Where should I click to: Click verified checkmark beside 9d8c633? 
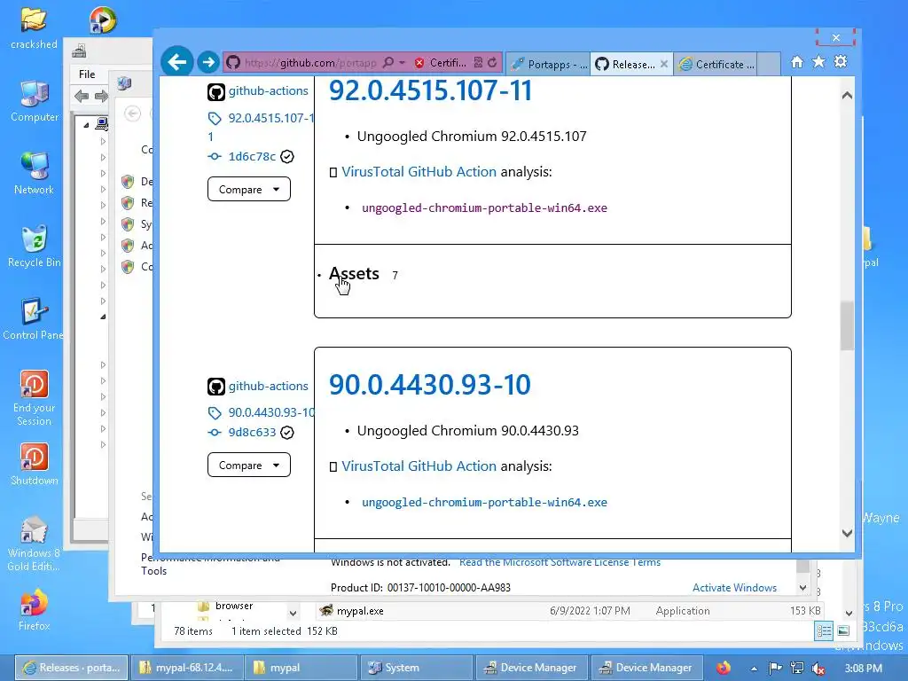[287, 432]
